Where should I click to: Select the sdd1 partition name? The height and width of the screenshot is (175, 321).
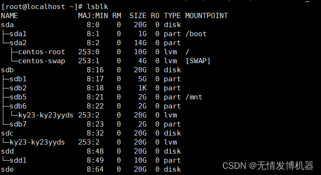(18, 160)
